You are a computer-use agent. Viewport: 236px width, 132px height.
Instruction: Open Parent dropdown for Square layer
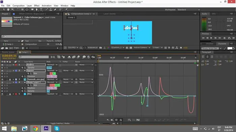pyautogui.click(x=86, y=71)
